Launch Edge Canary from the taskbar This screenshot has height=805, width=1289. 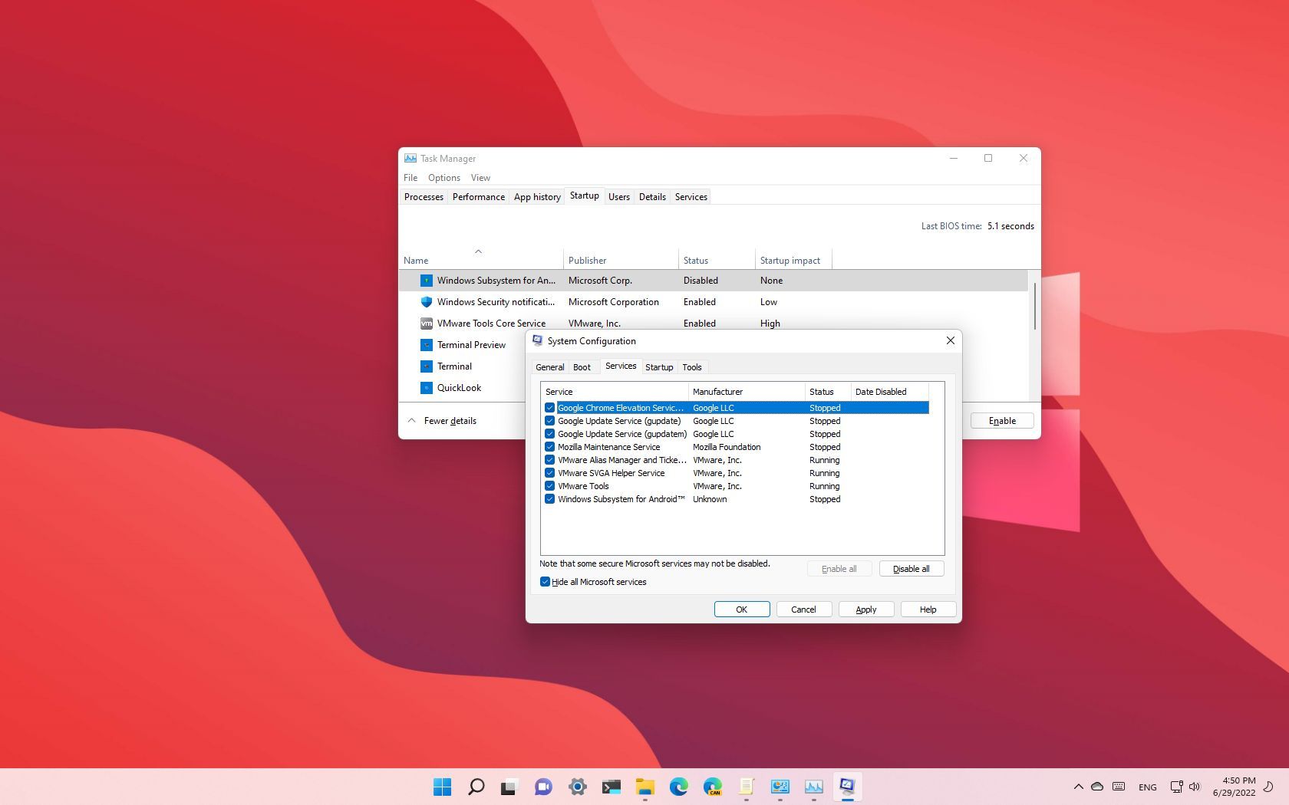(713, 787)
